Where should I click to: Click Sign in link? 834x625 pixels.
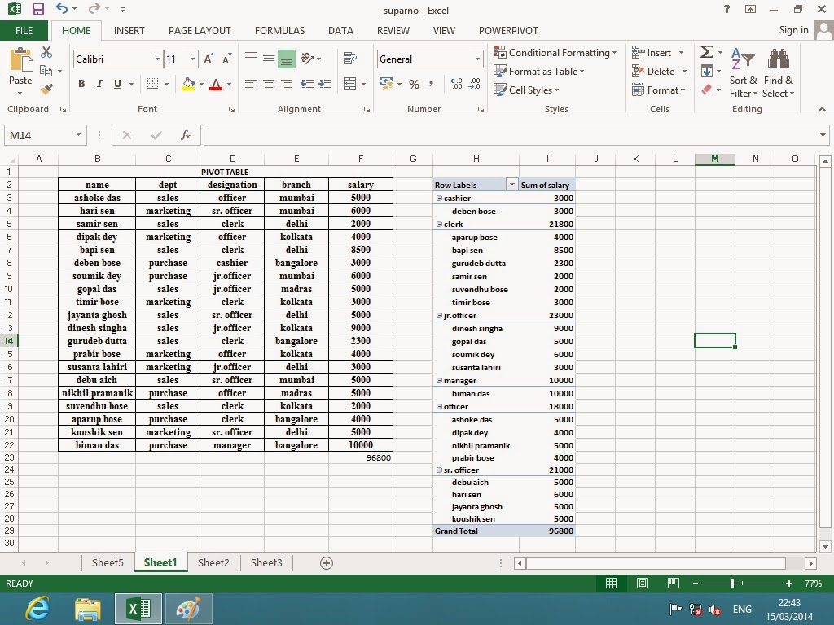tap(793, 30)
